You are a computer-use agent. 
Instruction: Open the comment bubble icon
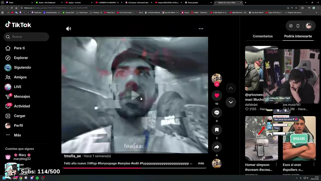pos(217,113)
